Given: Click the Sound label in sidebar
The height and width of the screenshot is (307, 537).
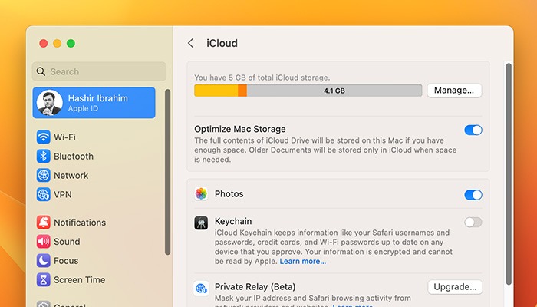Looking at the screenshot, I should pyautogui.click(x=67, y=242).
